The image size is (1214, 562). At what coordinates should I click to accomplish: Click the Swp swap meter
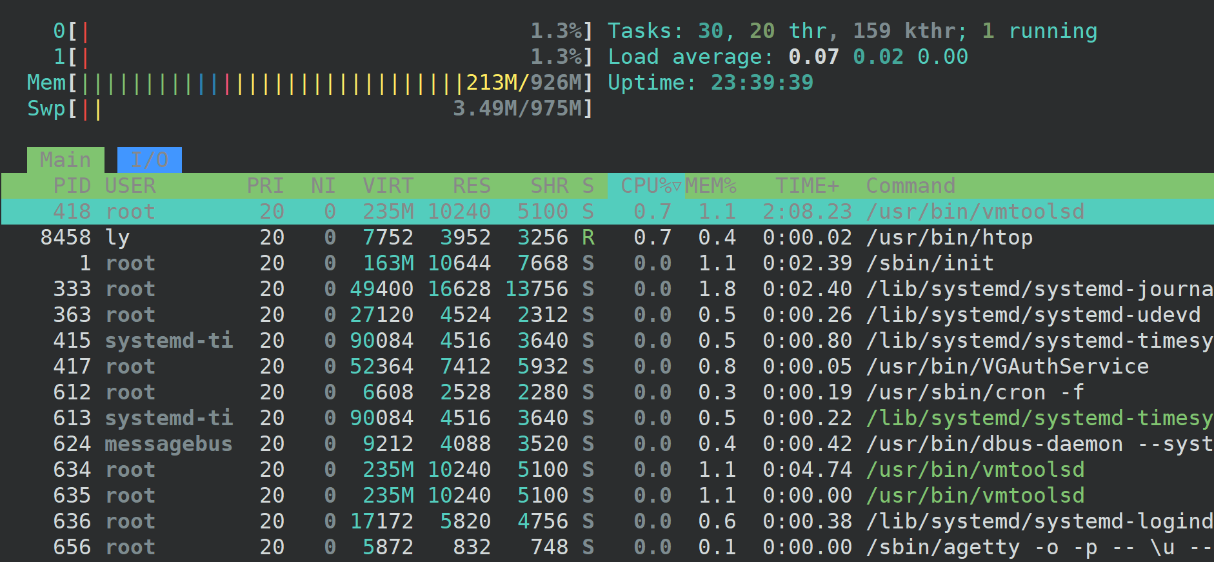[310, 108]
